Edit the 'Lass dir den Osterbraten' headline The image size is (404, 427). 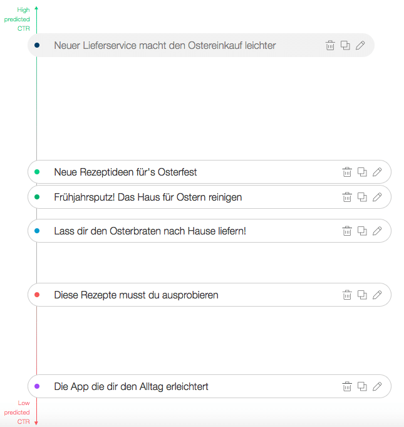(x=377, y=231)
